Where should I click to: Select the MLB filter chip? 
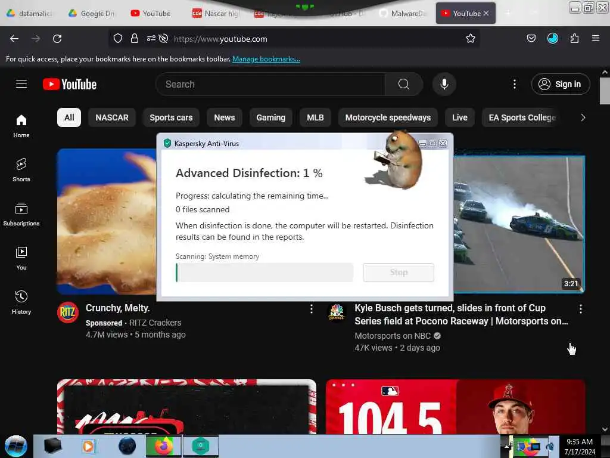coord(315,117)
